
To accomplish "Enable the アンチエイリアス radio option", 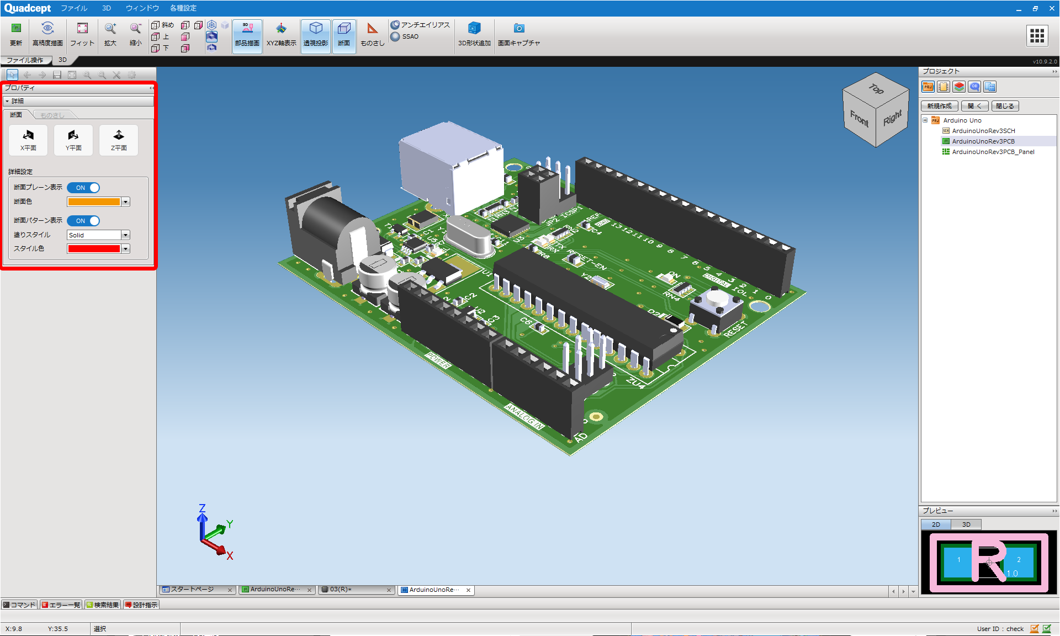I will 395,25.
